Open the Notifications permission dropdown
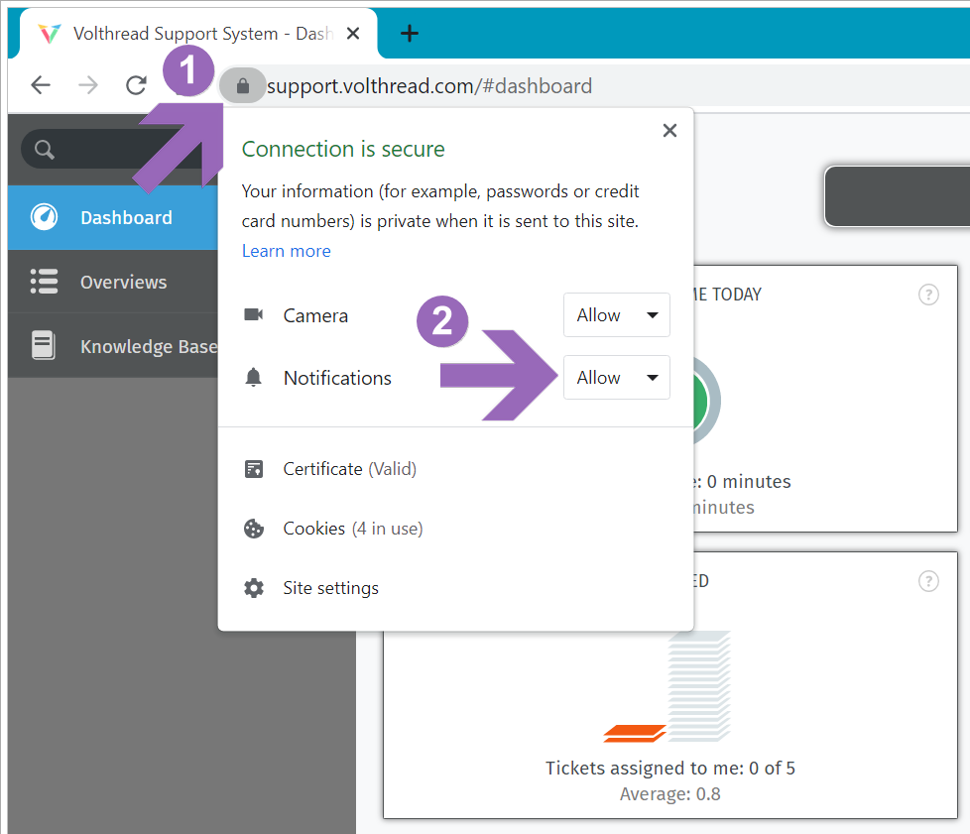 tap(616, 378)
